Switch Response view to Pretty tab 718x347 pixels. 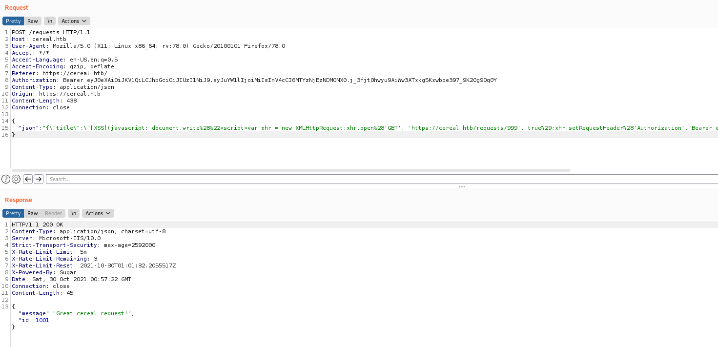tap(13, 213)
